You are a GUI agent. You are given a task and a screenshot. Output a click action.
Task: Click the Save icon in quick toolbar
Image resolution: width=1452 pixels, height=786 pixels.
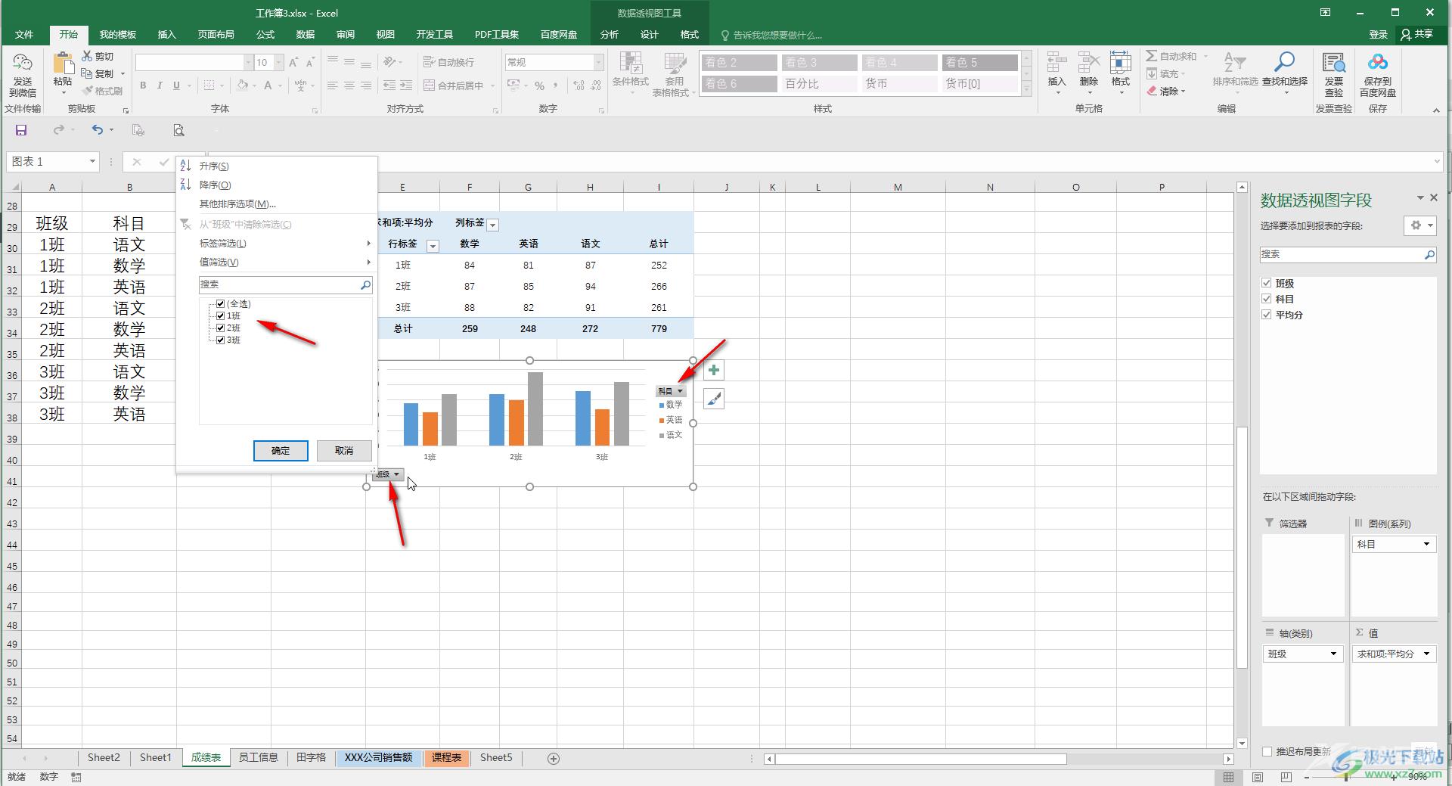[21, 130]
